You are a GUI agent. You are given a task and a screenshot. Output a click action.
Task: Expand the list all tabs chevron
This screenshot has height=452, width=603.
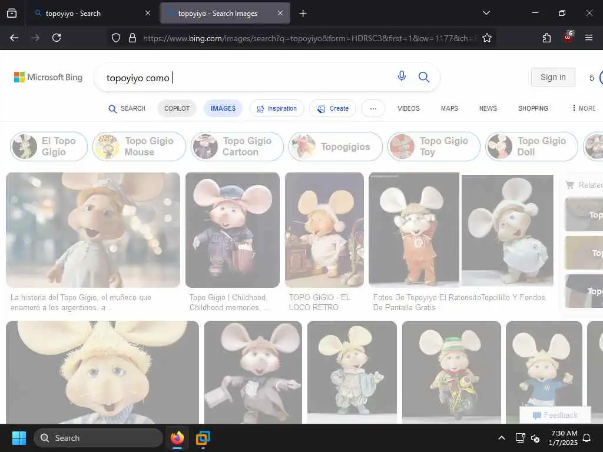[486, 13]
